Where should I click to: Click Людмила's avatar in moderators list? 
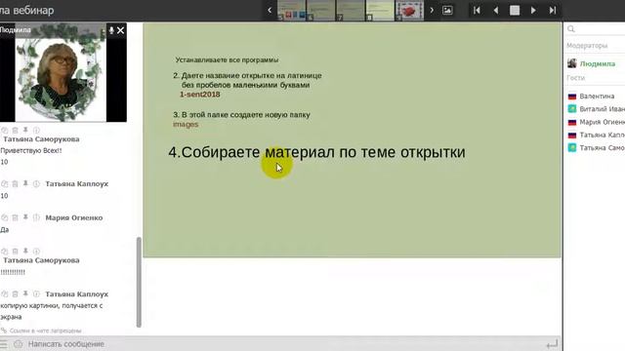pyautogui.click(x=572, y=63)
